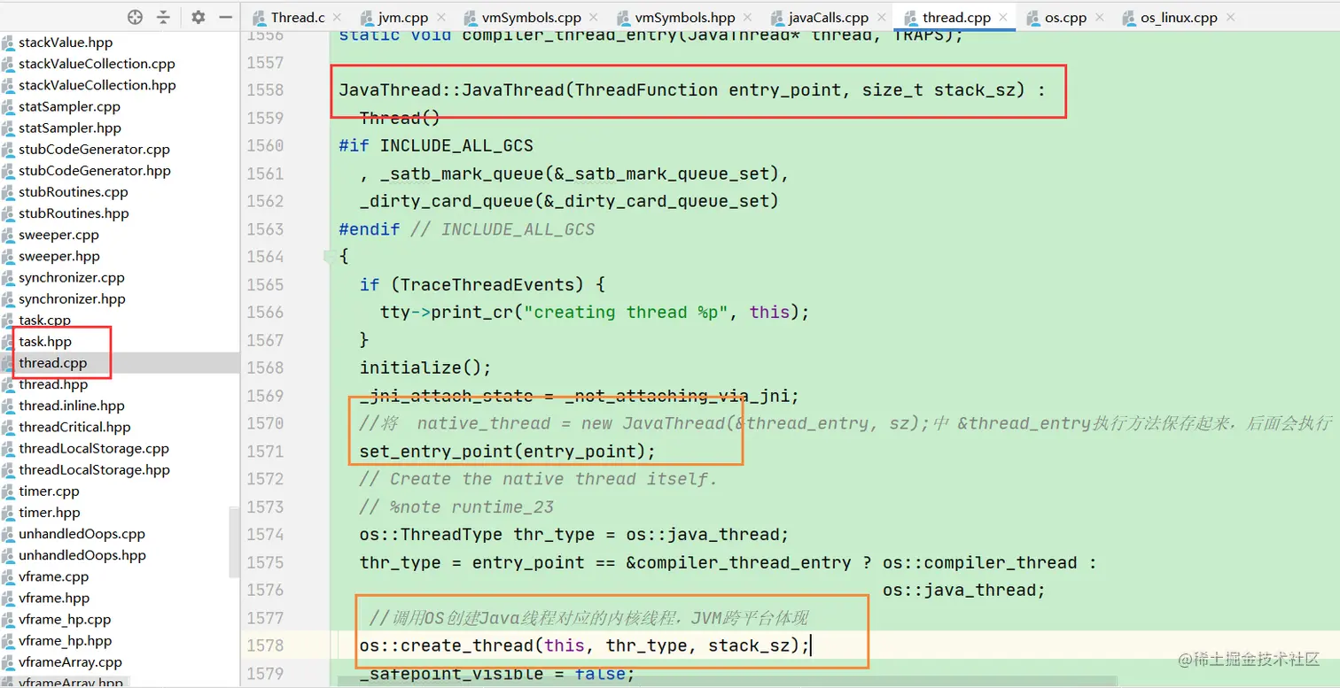Click line number 1571 in gutter
The image size is (1340, 688).
pos(266,452)
